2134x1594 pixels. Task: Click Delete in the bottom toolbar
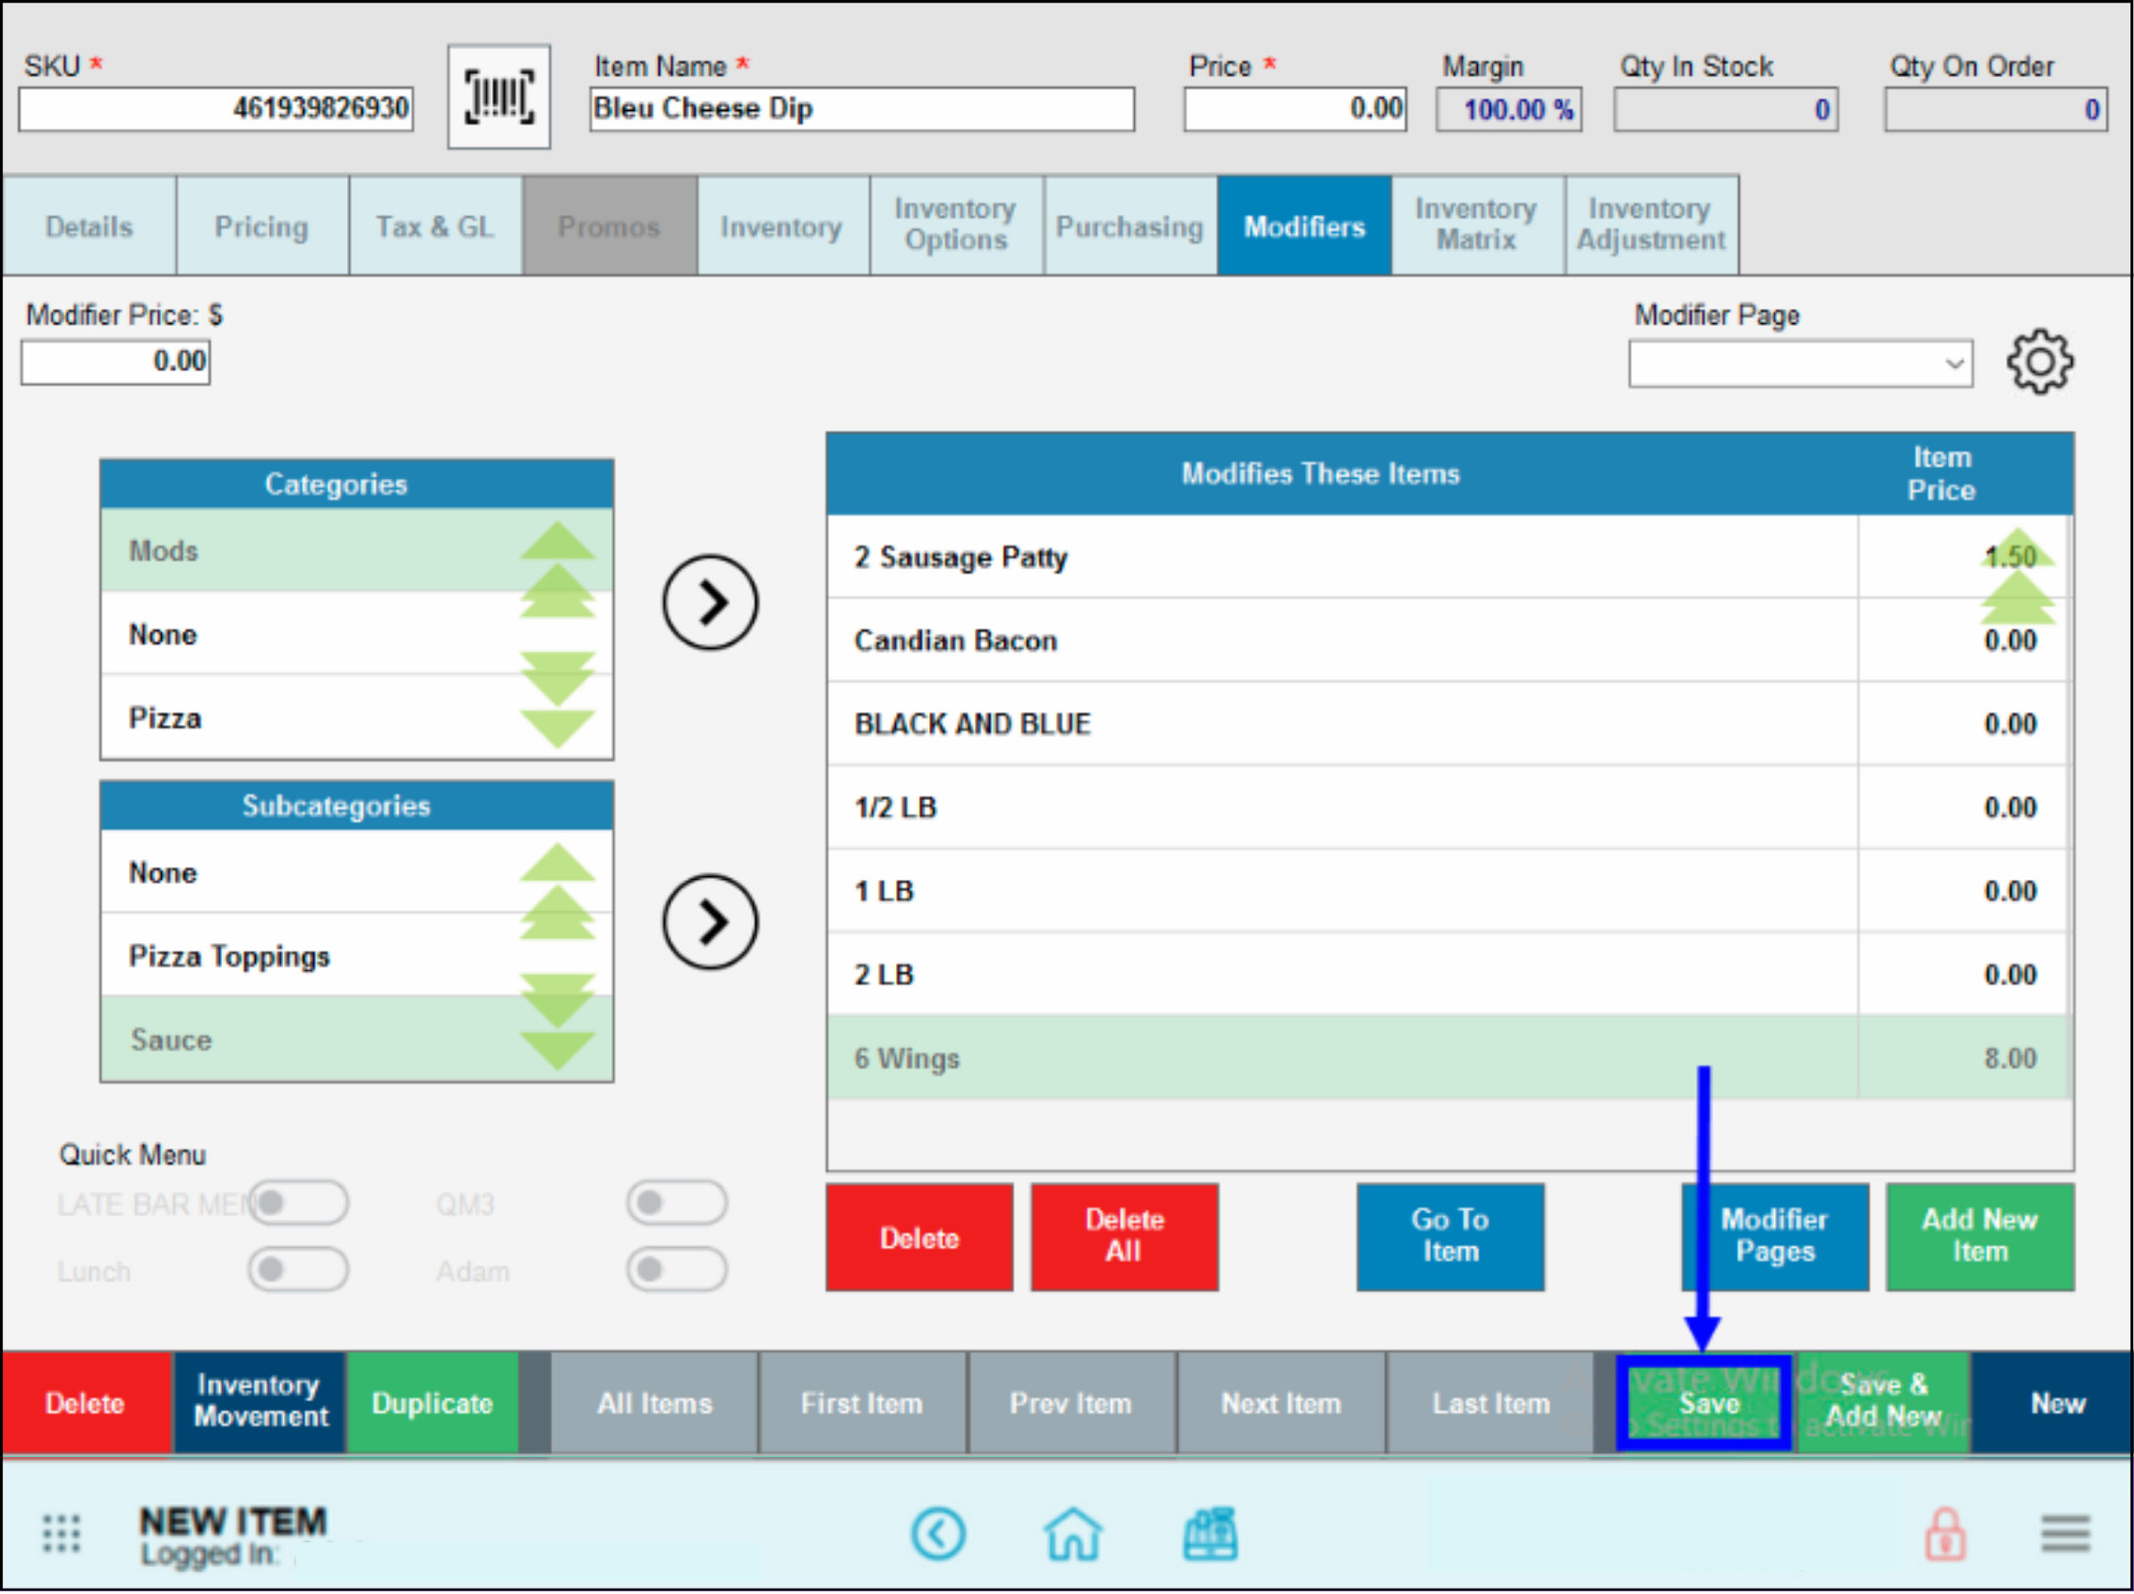coord(86,1403)
